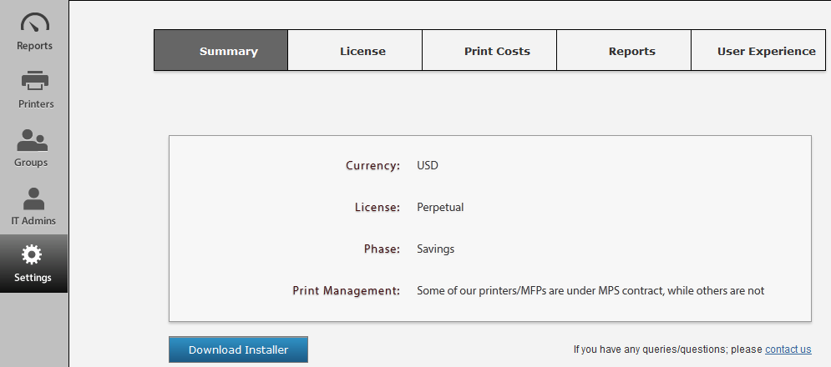
Task: Open the License tab
Action: 355,50
